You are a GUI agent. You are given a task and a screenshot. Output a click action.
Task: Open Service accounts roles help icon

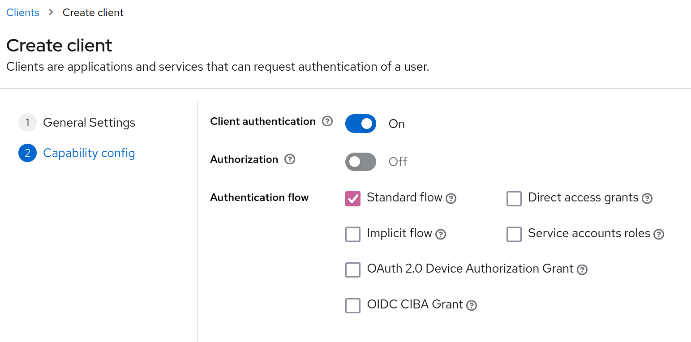[659, 234]
